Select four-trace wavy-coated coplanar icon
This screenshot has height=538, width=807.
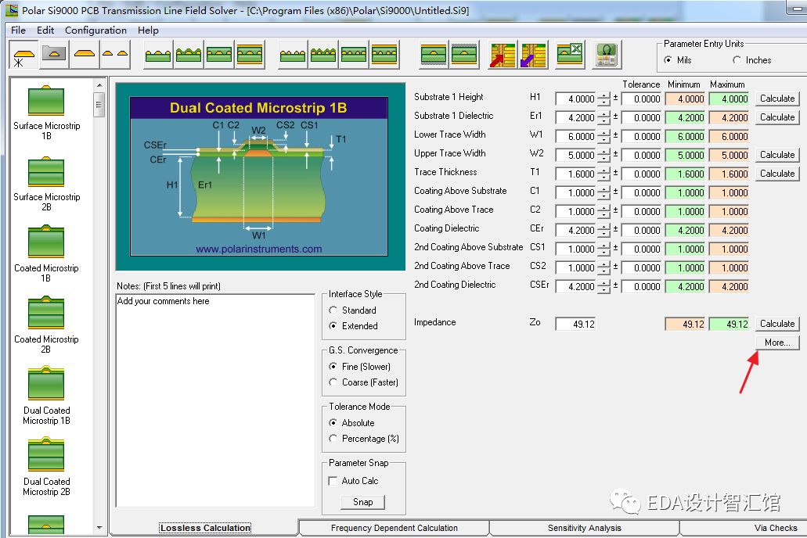point(323,55)
